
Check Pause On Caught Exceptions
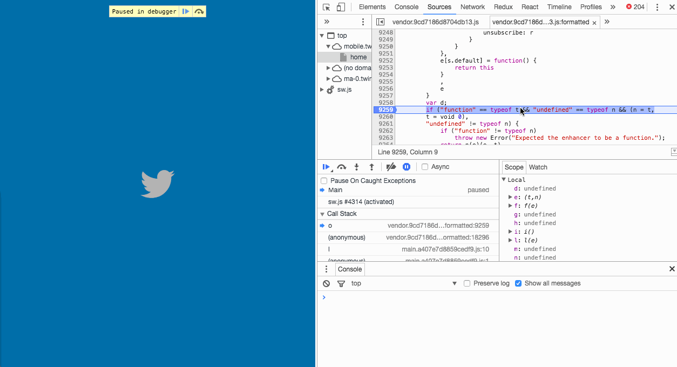[x=324, y=181]
